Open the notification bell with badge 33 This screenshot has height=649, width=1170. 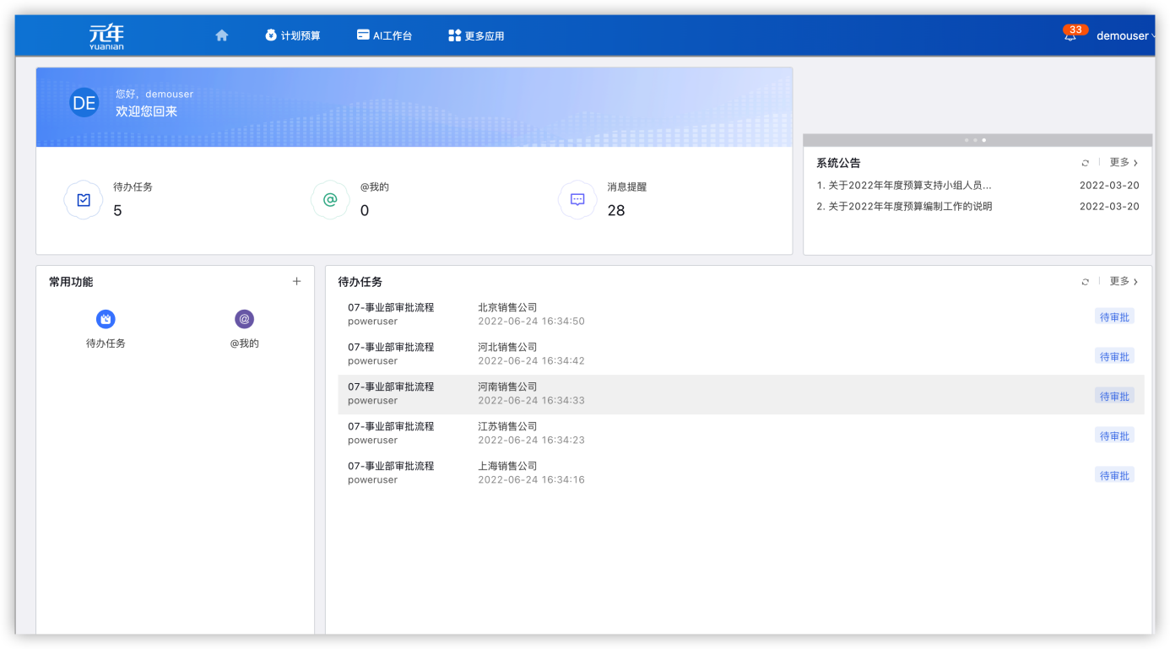pyautogui.click(x=1070, y=36)
